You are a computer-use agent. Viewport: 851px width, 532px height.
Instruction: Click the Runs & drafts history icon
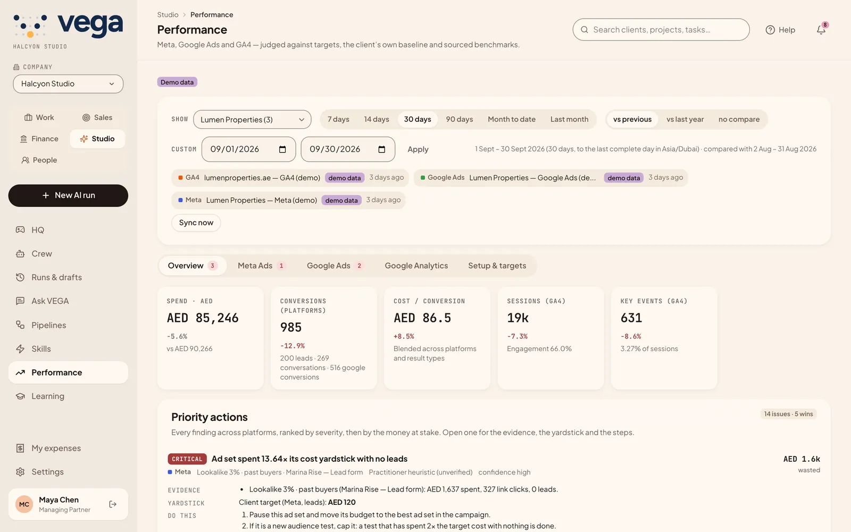click(20, 277)
